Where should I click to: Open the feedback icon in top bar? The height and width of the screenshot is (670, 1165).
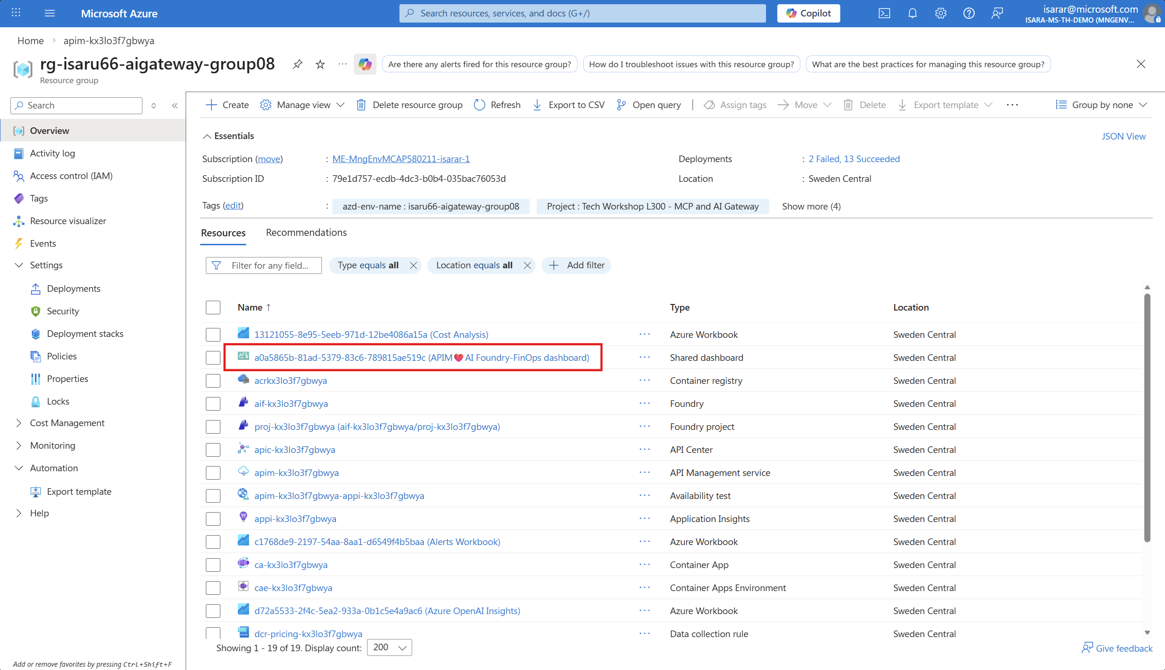point(997,13)
